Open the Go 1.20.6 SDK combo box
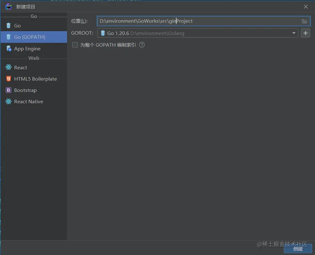315x255 pixels. tap(198, 33)
